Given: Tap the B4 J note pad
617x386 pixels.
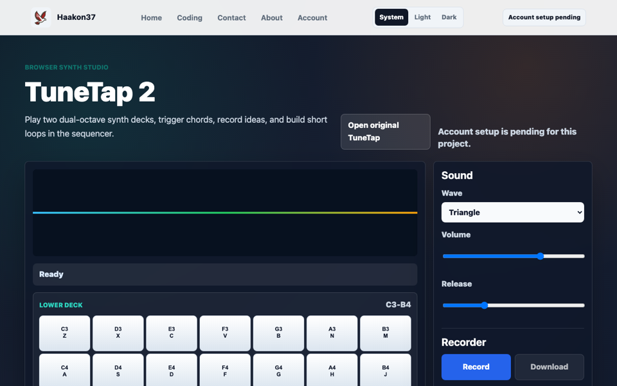Looking at the screenshot, I should (x=386, y=371).
